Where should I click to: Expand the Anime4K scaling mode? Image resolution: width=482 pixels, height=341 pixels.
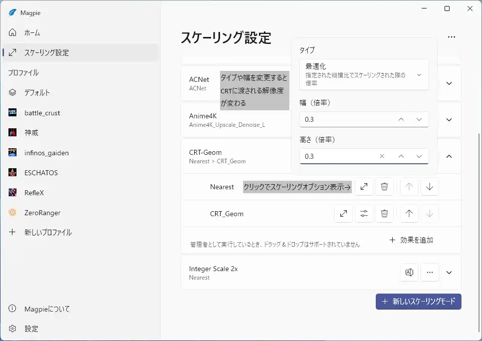coord(449,120)
